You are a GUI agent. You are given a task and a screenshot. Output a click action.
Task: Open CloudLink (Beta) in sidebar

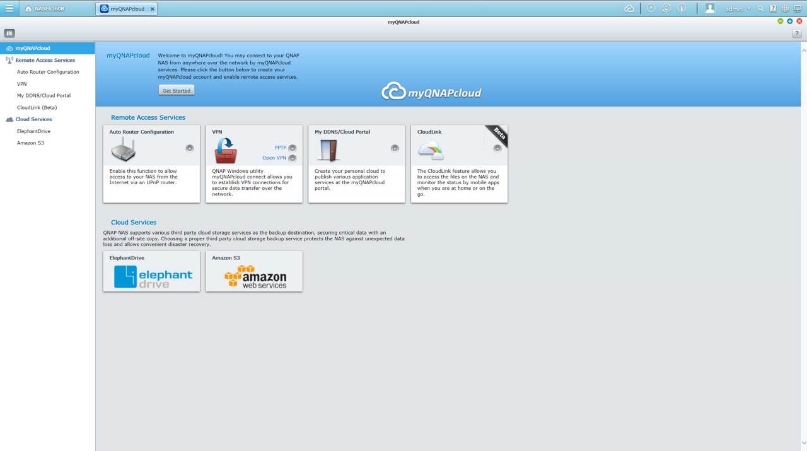[x=37, y=108]
